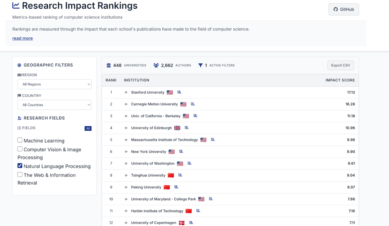Expand the New York University row
This screenshot has height=226, width=389.
126,152
